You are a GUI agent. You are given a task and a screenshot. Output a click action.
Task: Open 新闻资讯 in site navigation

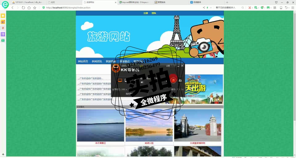point(97,61)
